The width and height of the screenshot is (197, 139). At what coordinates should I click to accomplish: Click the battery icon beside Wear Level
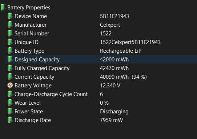pos(10,103)
